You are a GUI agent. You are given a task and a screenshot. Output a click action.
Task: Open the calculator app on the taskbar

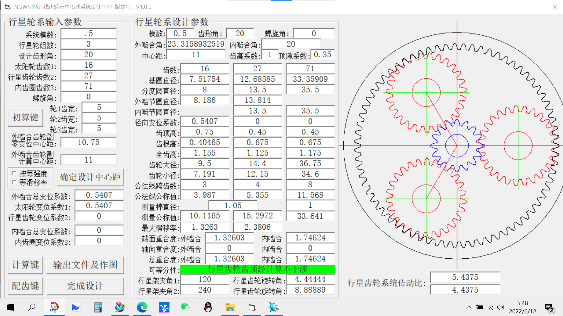(98, 307)
